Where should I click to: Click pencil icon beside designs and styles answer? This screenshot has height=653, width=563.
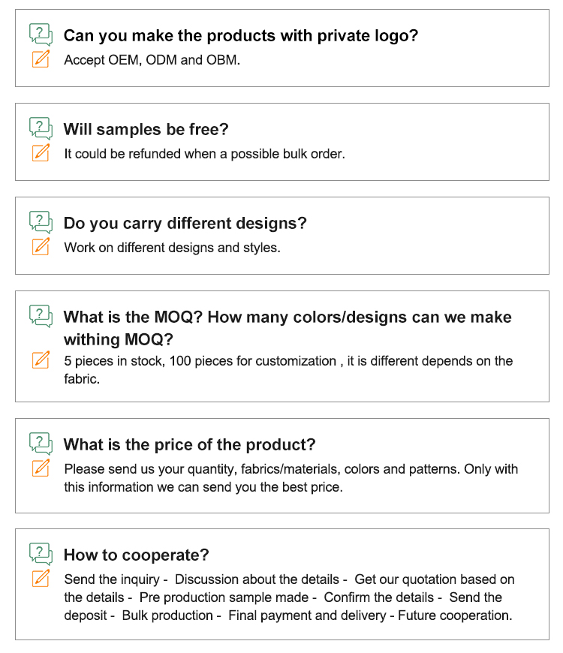41,246
